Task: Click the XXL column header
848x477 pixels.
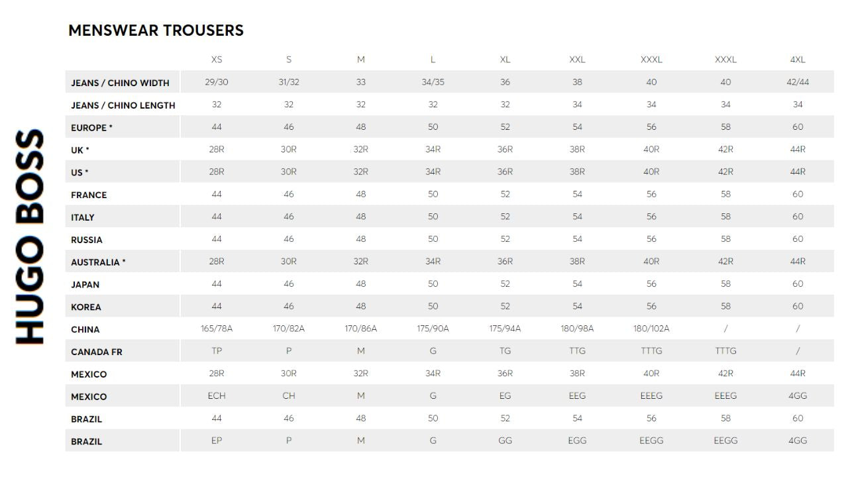Action: point(577,60)
